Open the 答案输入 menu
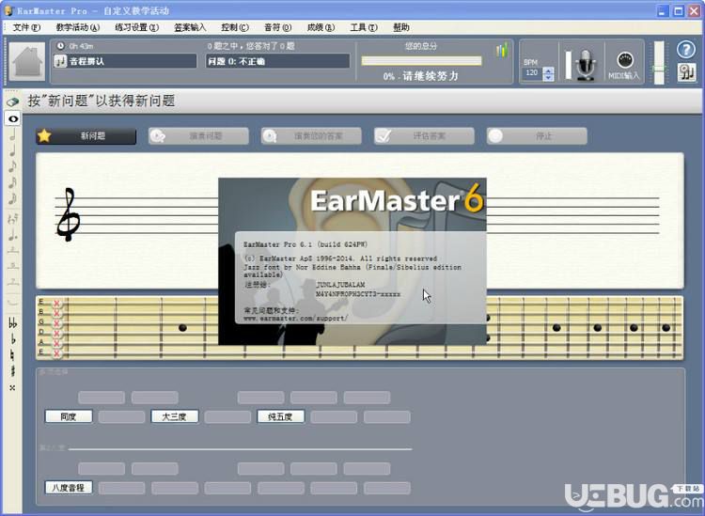The width and height of the screenshot is (705, 516). [x=190, y=27]
